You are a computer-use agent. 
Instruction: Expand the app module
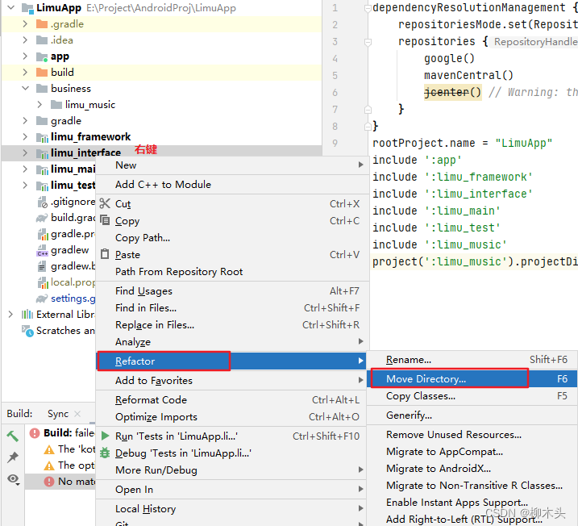[x=25, y=56]
